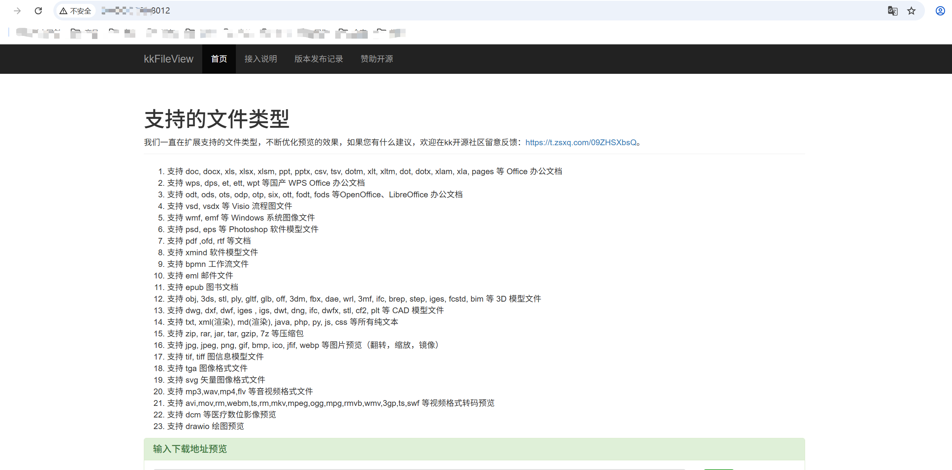The width and height of the screenshot is (952, 470).
Task: Click the address bar URL ending in 8012
Action: (x=136, y=11)
